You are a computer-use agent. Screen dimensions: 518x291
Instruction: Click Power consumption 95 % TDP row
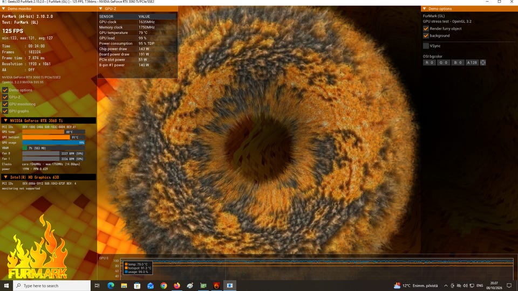pyautogui.click(x=138, y=43)
